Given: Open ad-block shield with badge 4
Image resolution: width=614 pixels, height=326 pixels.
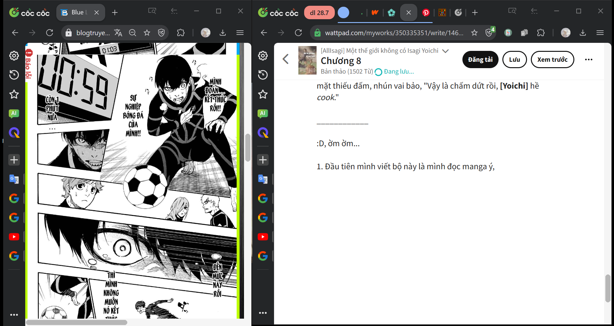Looking at the screenshot, I should pyautogui.click(x=490, y=32).
